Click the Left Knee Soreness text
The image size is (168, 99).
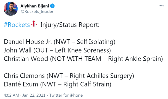pyautogui.click(x=82, y=50)
